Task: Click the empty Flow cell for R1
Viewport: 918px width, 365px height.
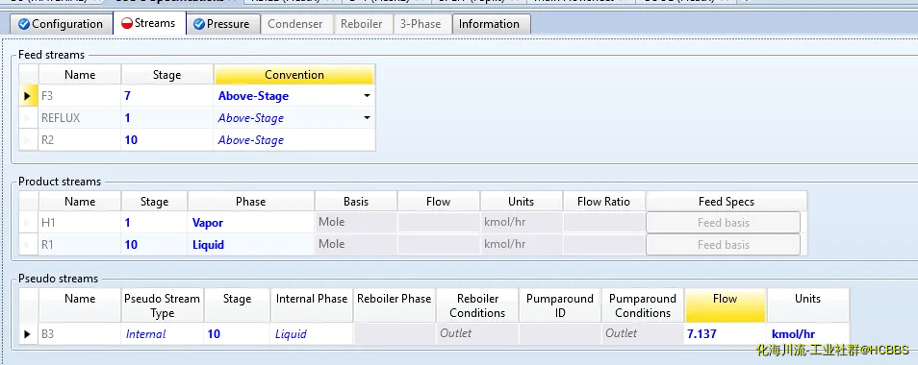Action: [x=439, y=245]
